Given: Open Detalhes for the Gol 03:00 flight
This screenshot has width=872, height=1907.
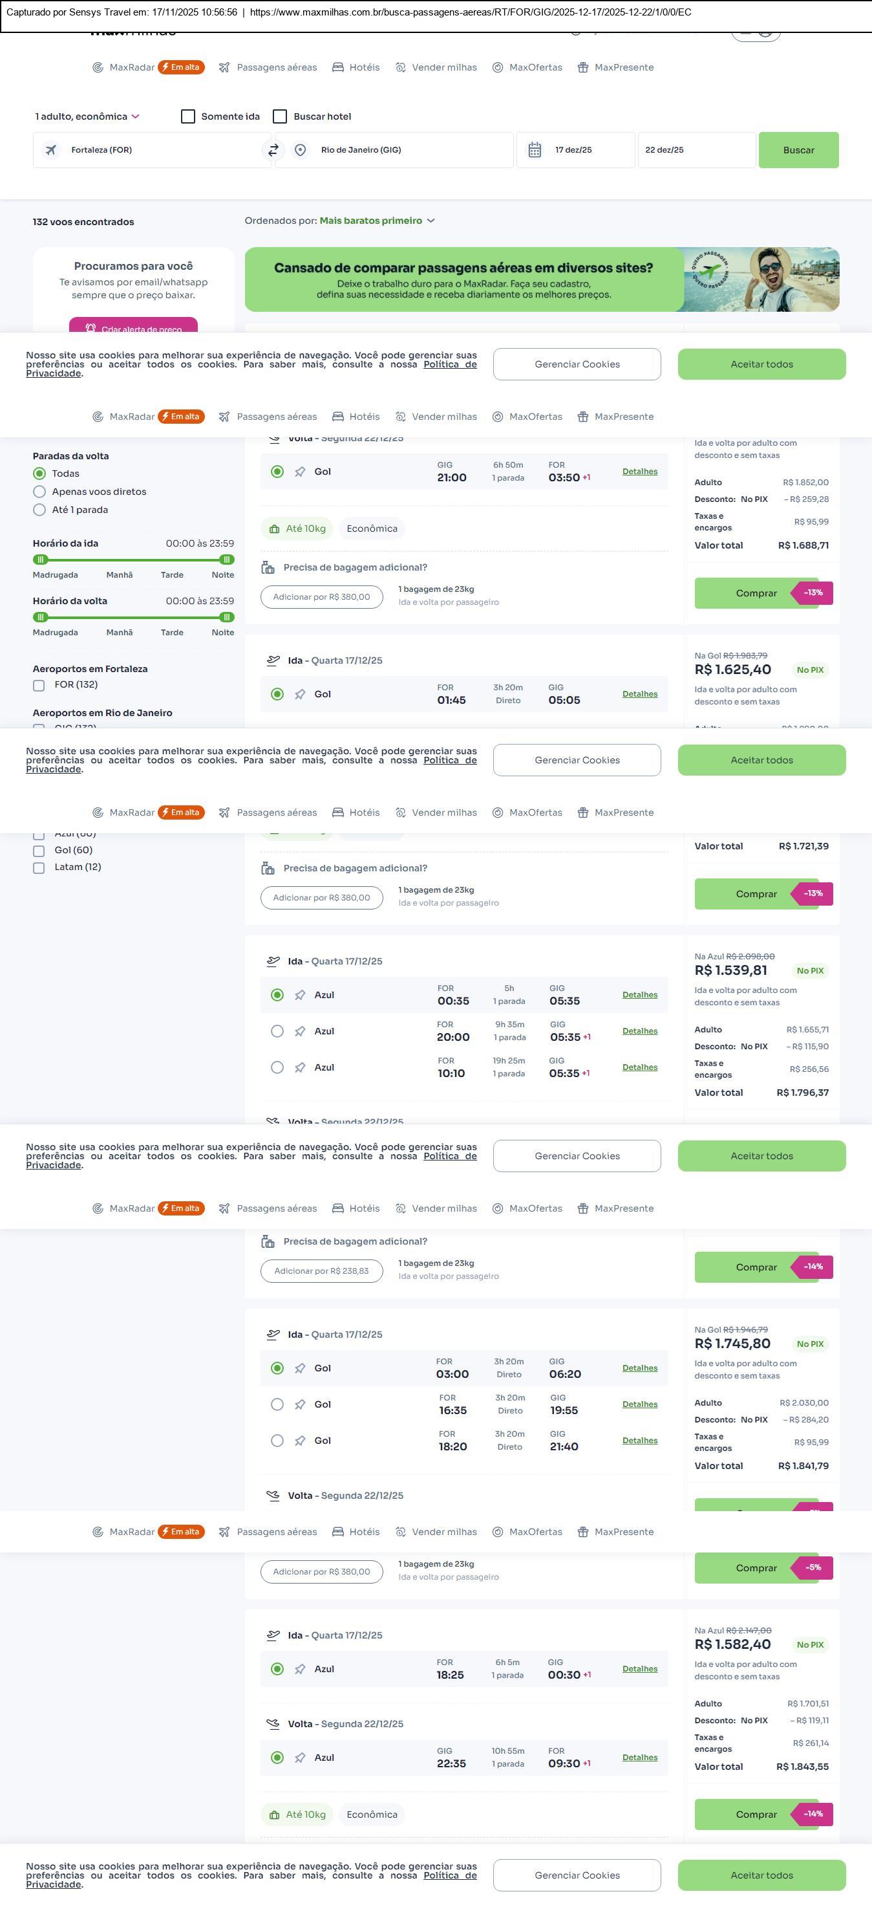Looking at the screenshot, I should tap(640, 1368).
